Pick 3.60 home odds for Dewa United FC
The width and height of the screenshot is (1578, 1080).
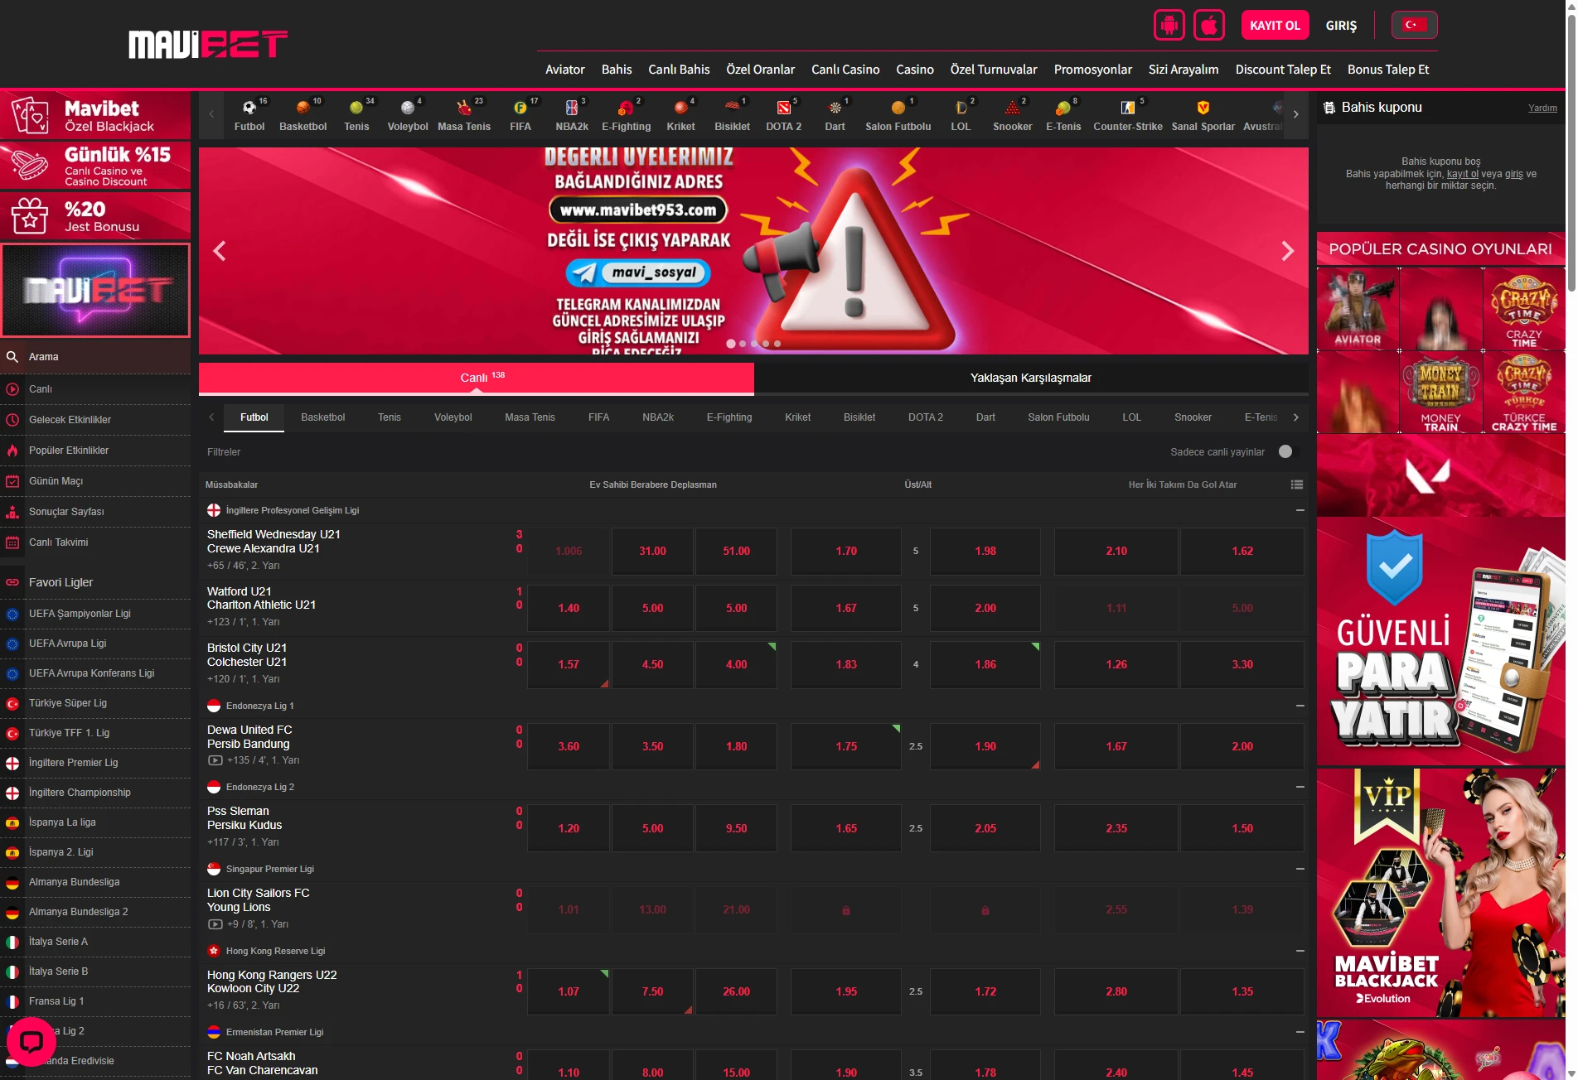pyautogui.click(x=569, y=746)
